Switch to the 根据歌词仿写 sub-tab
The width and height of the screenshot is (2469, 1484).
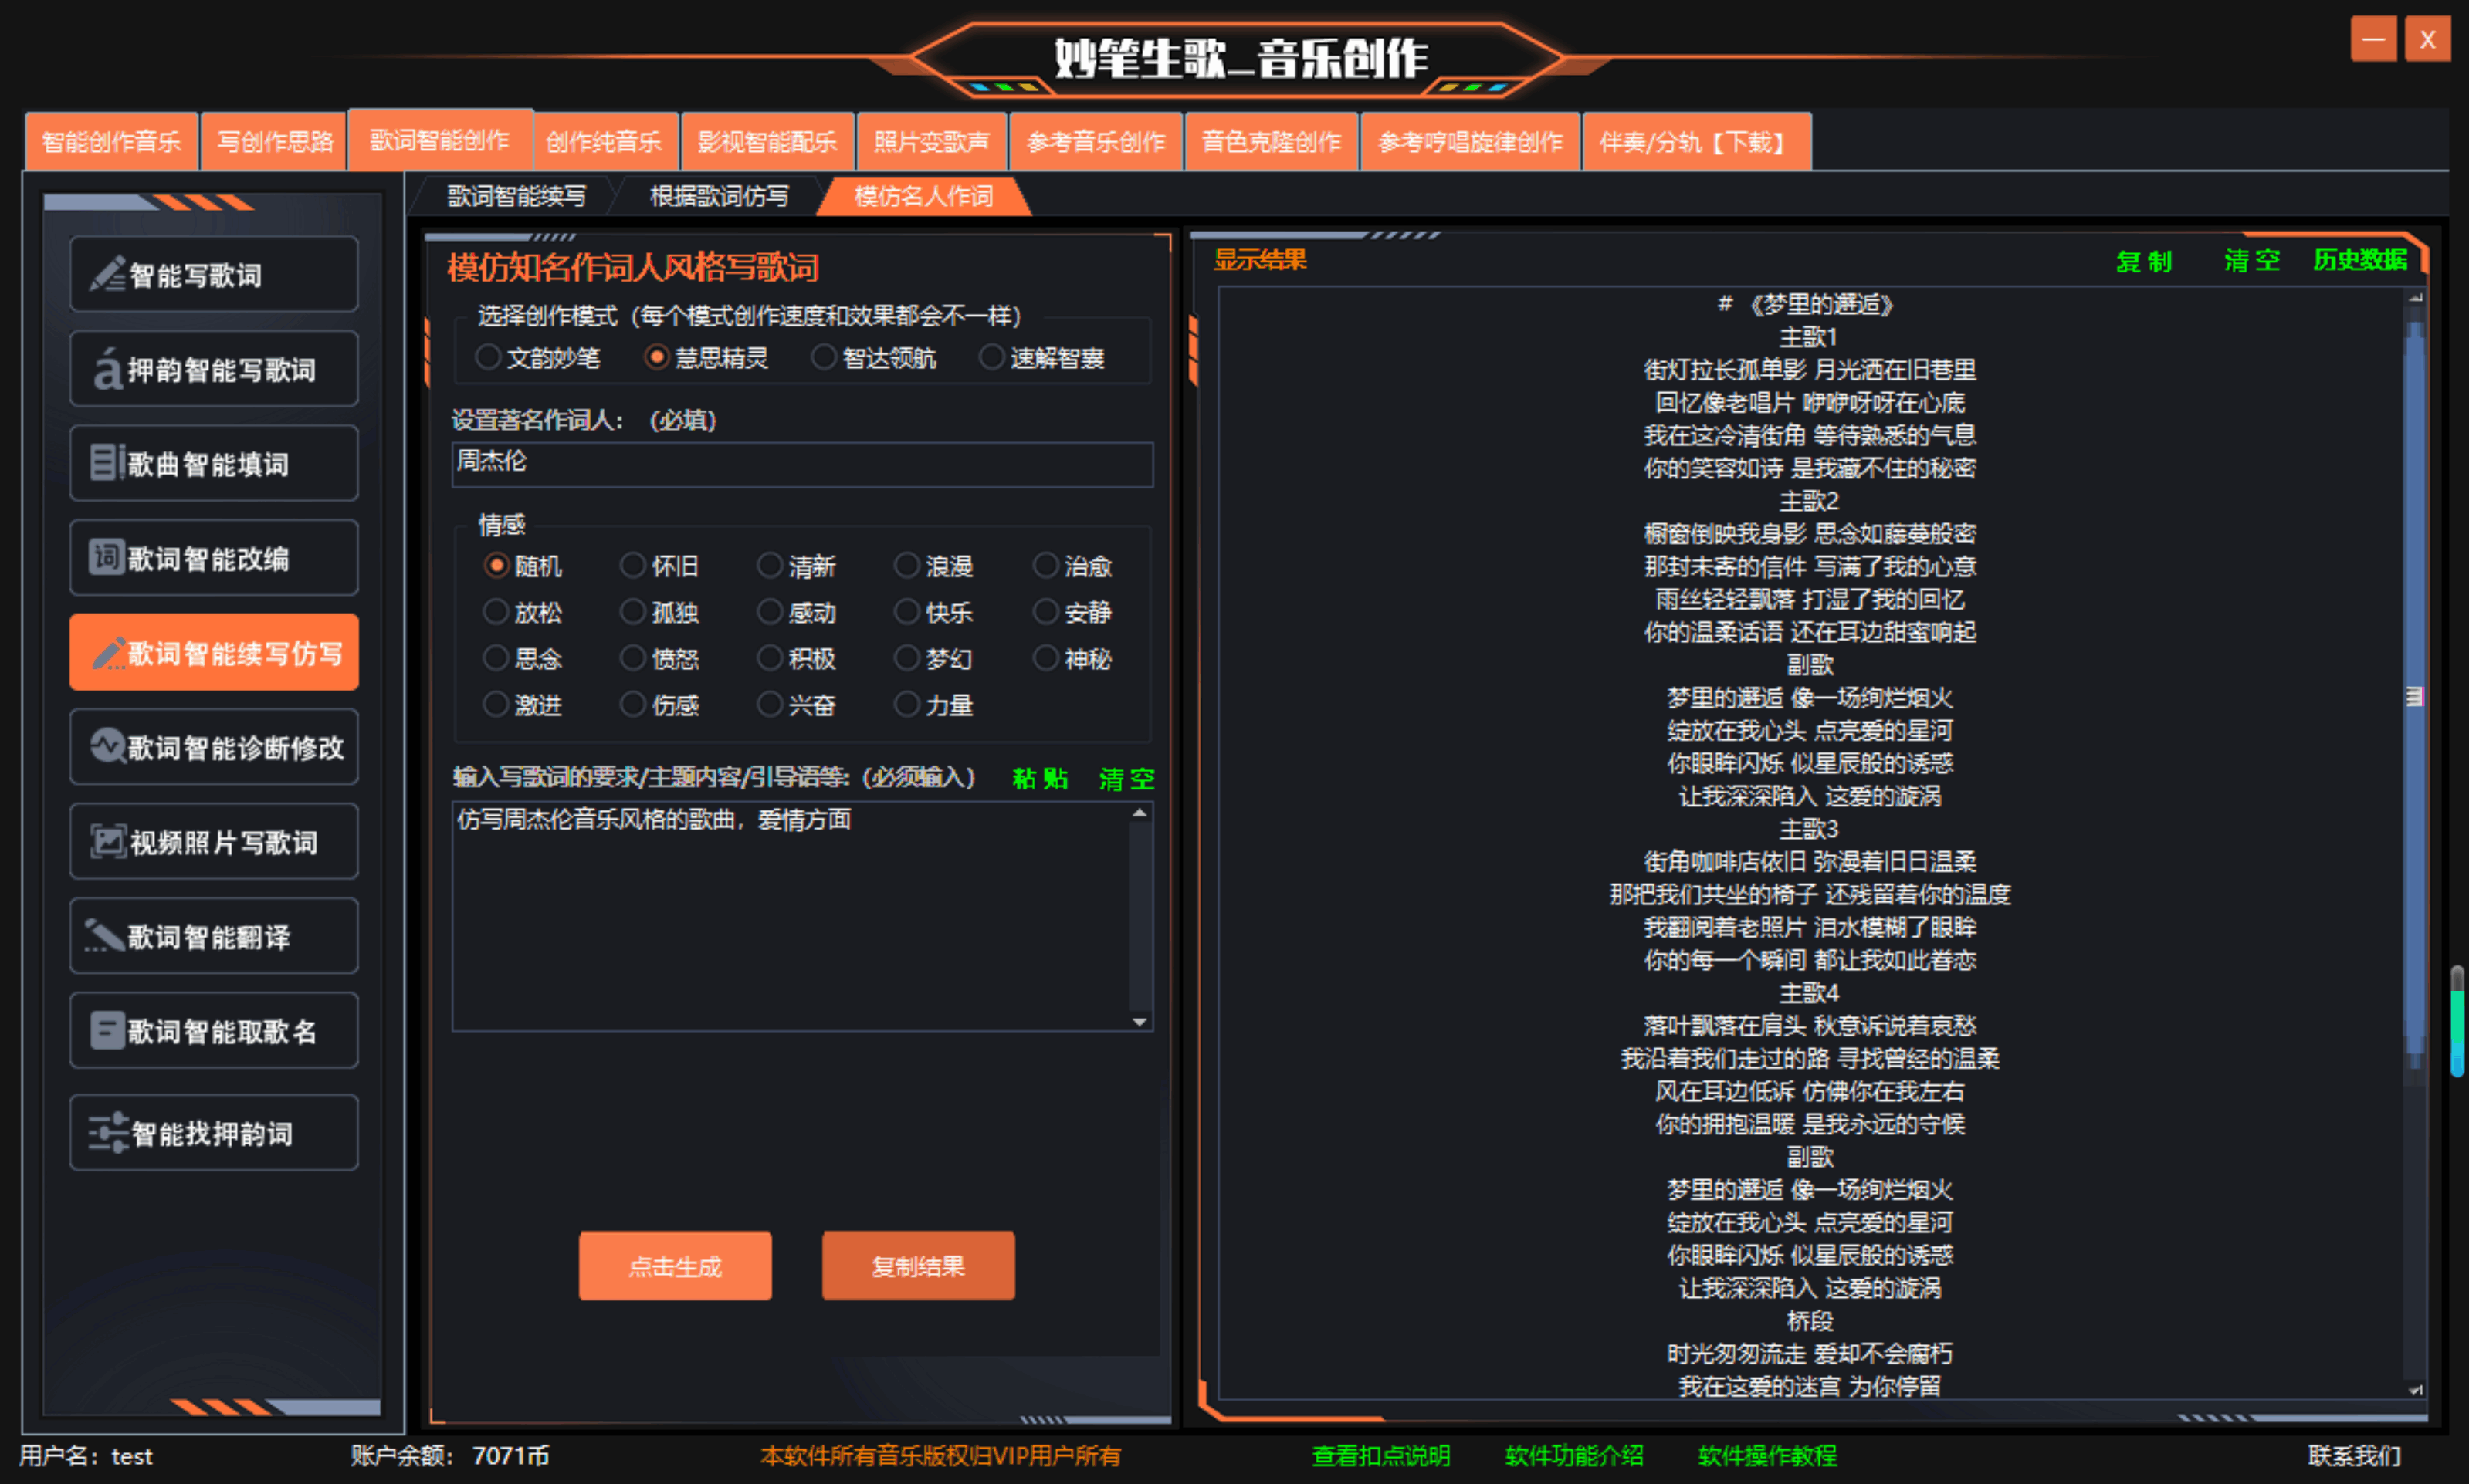click(718, 196)
